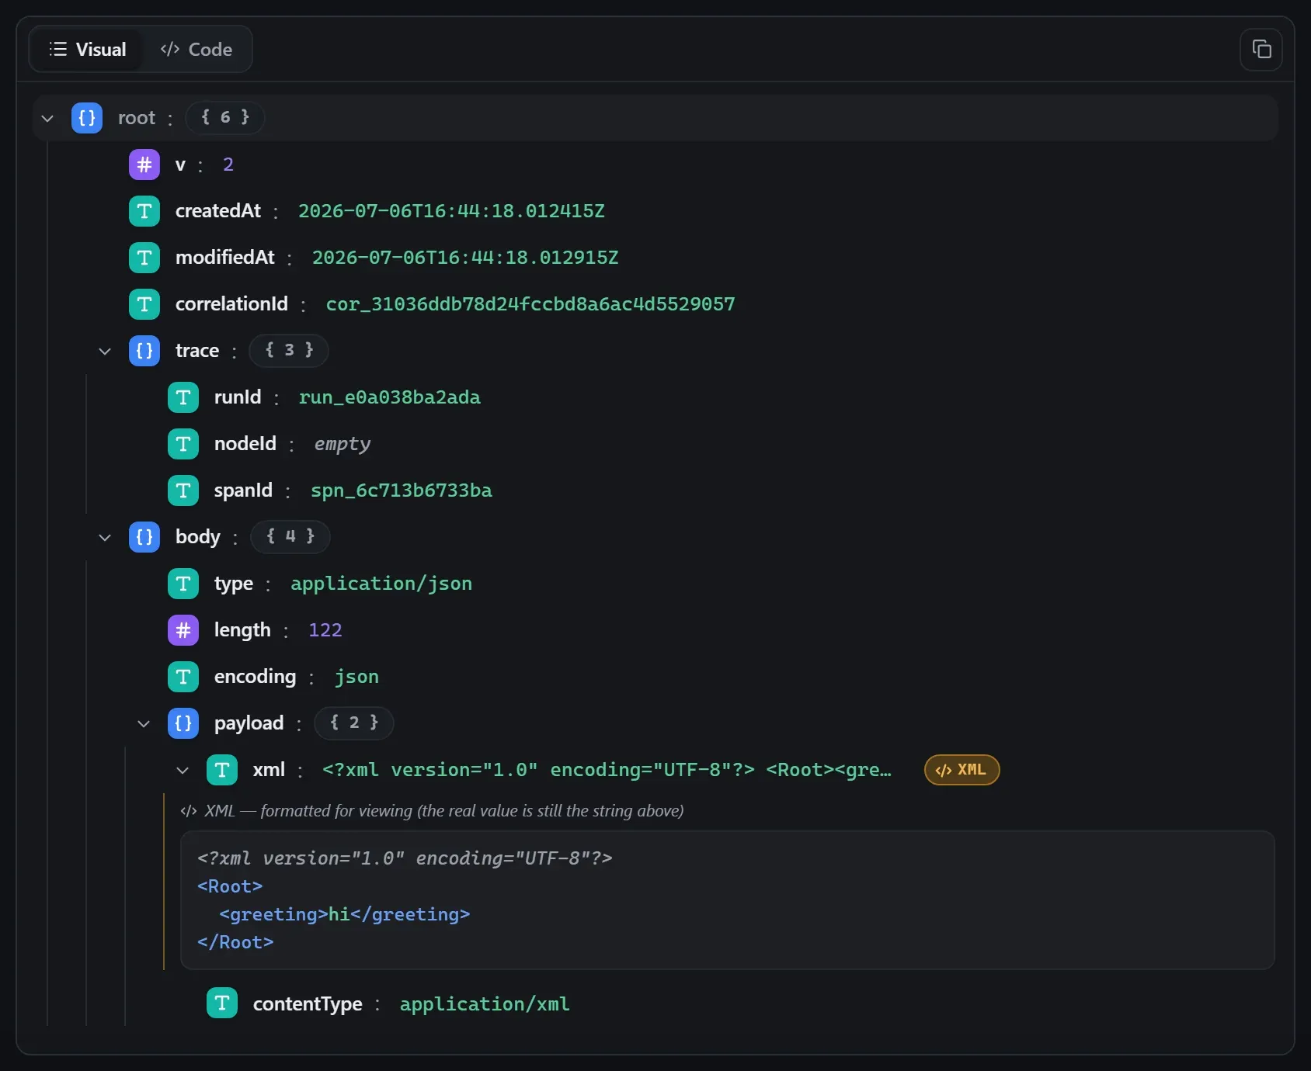Image resolution: width=1311 pixels, height=1071 pixels.
Task: Select the correlationId value cor_31036ddb...
Action: coord(530,304)
